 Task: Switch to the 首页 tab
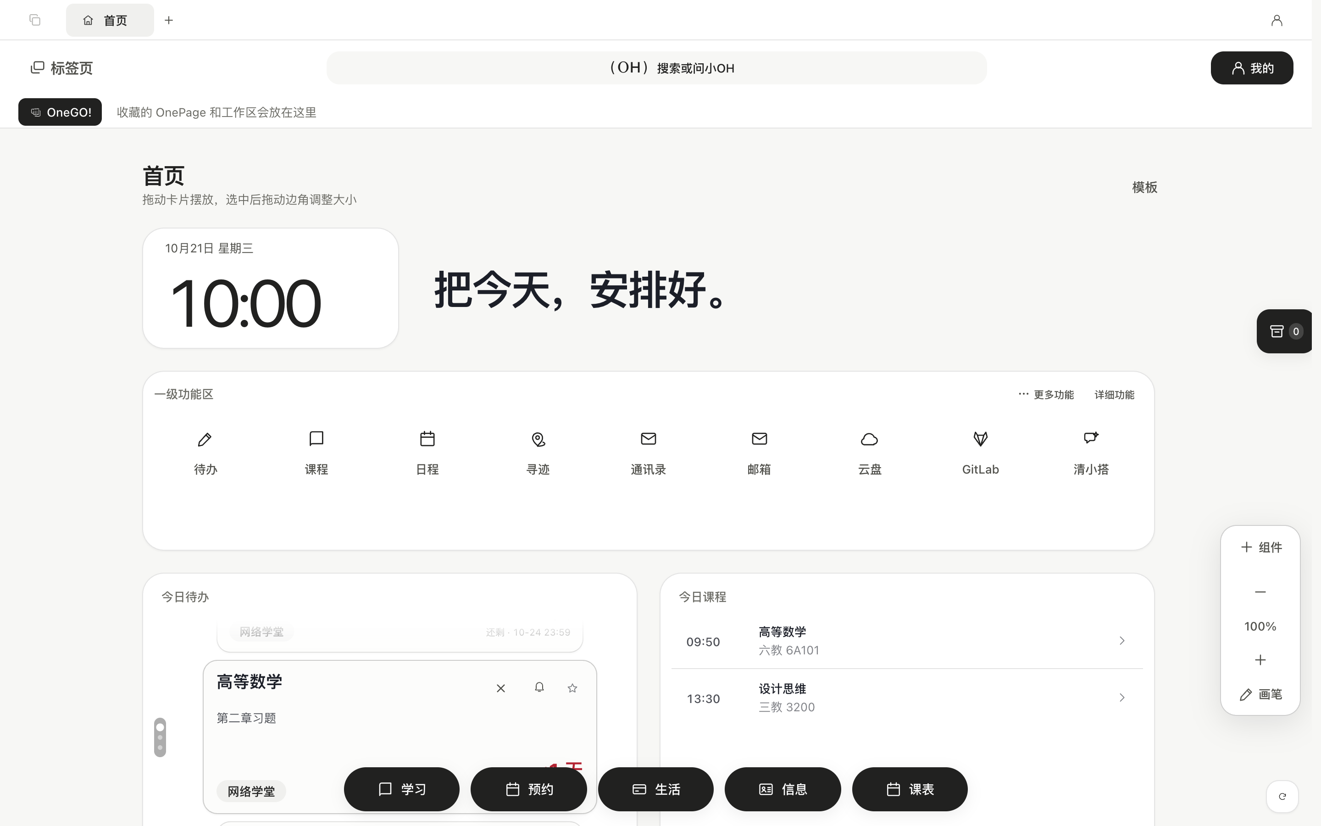110,20
